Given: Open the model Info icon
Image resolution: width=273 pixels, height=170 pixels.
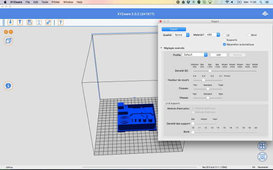Looking at the screenshot, I should coord(8,85).
